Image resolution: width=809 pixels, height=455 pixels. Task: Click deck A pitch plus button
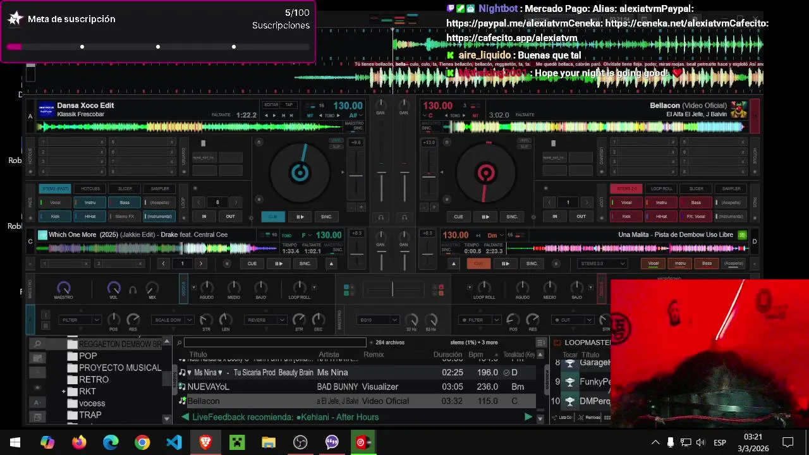point(362,207)
